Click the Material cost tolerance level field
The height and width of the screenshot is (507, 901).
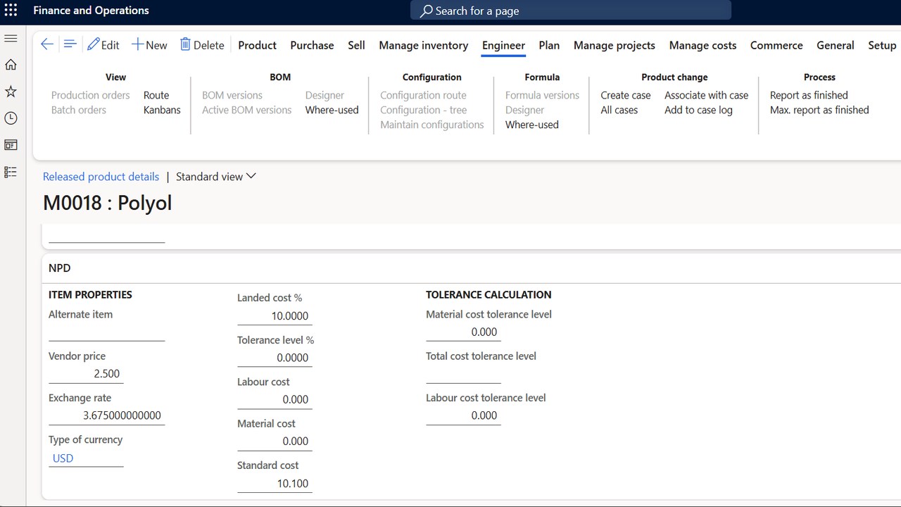coord(463,332)
